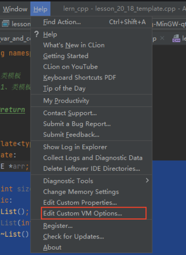This screenshot has width=186, height=255.
Task: Select Check for Updates...
Action: (91, 237)
